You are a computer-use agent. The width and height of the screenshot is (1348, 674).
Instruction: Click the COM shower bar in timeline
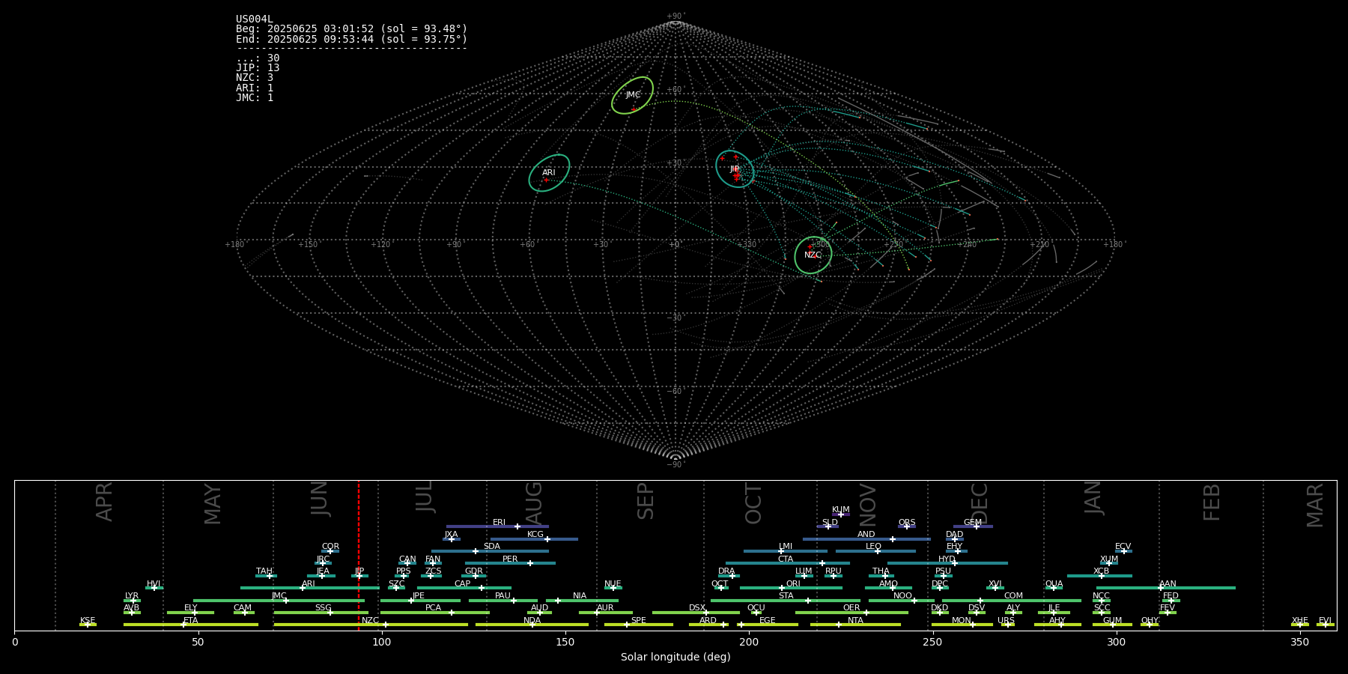coord(1012,601)
